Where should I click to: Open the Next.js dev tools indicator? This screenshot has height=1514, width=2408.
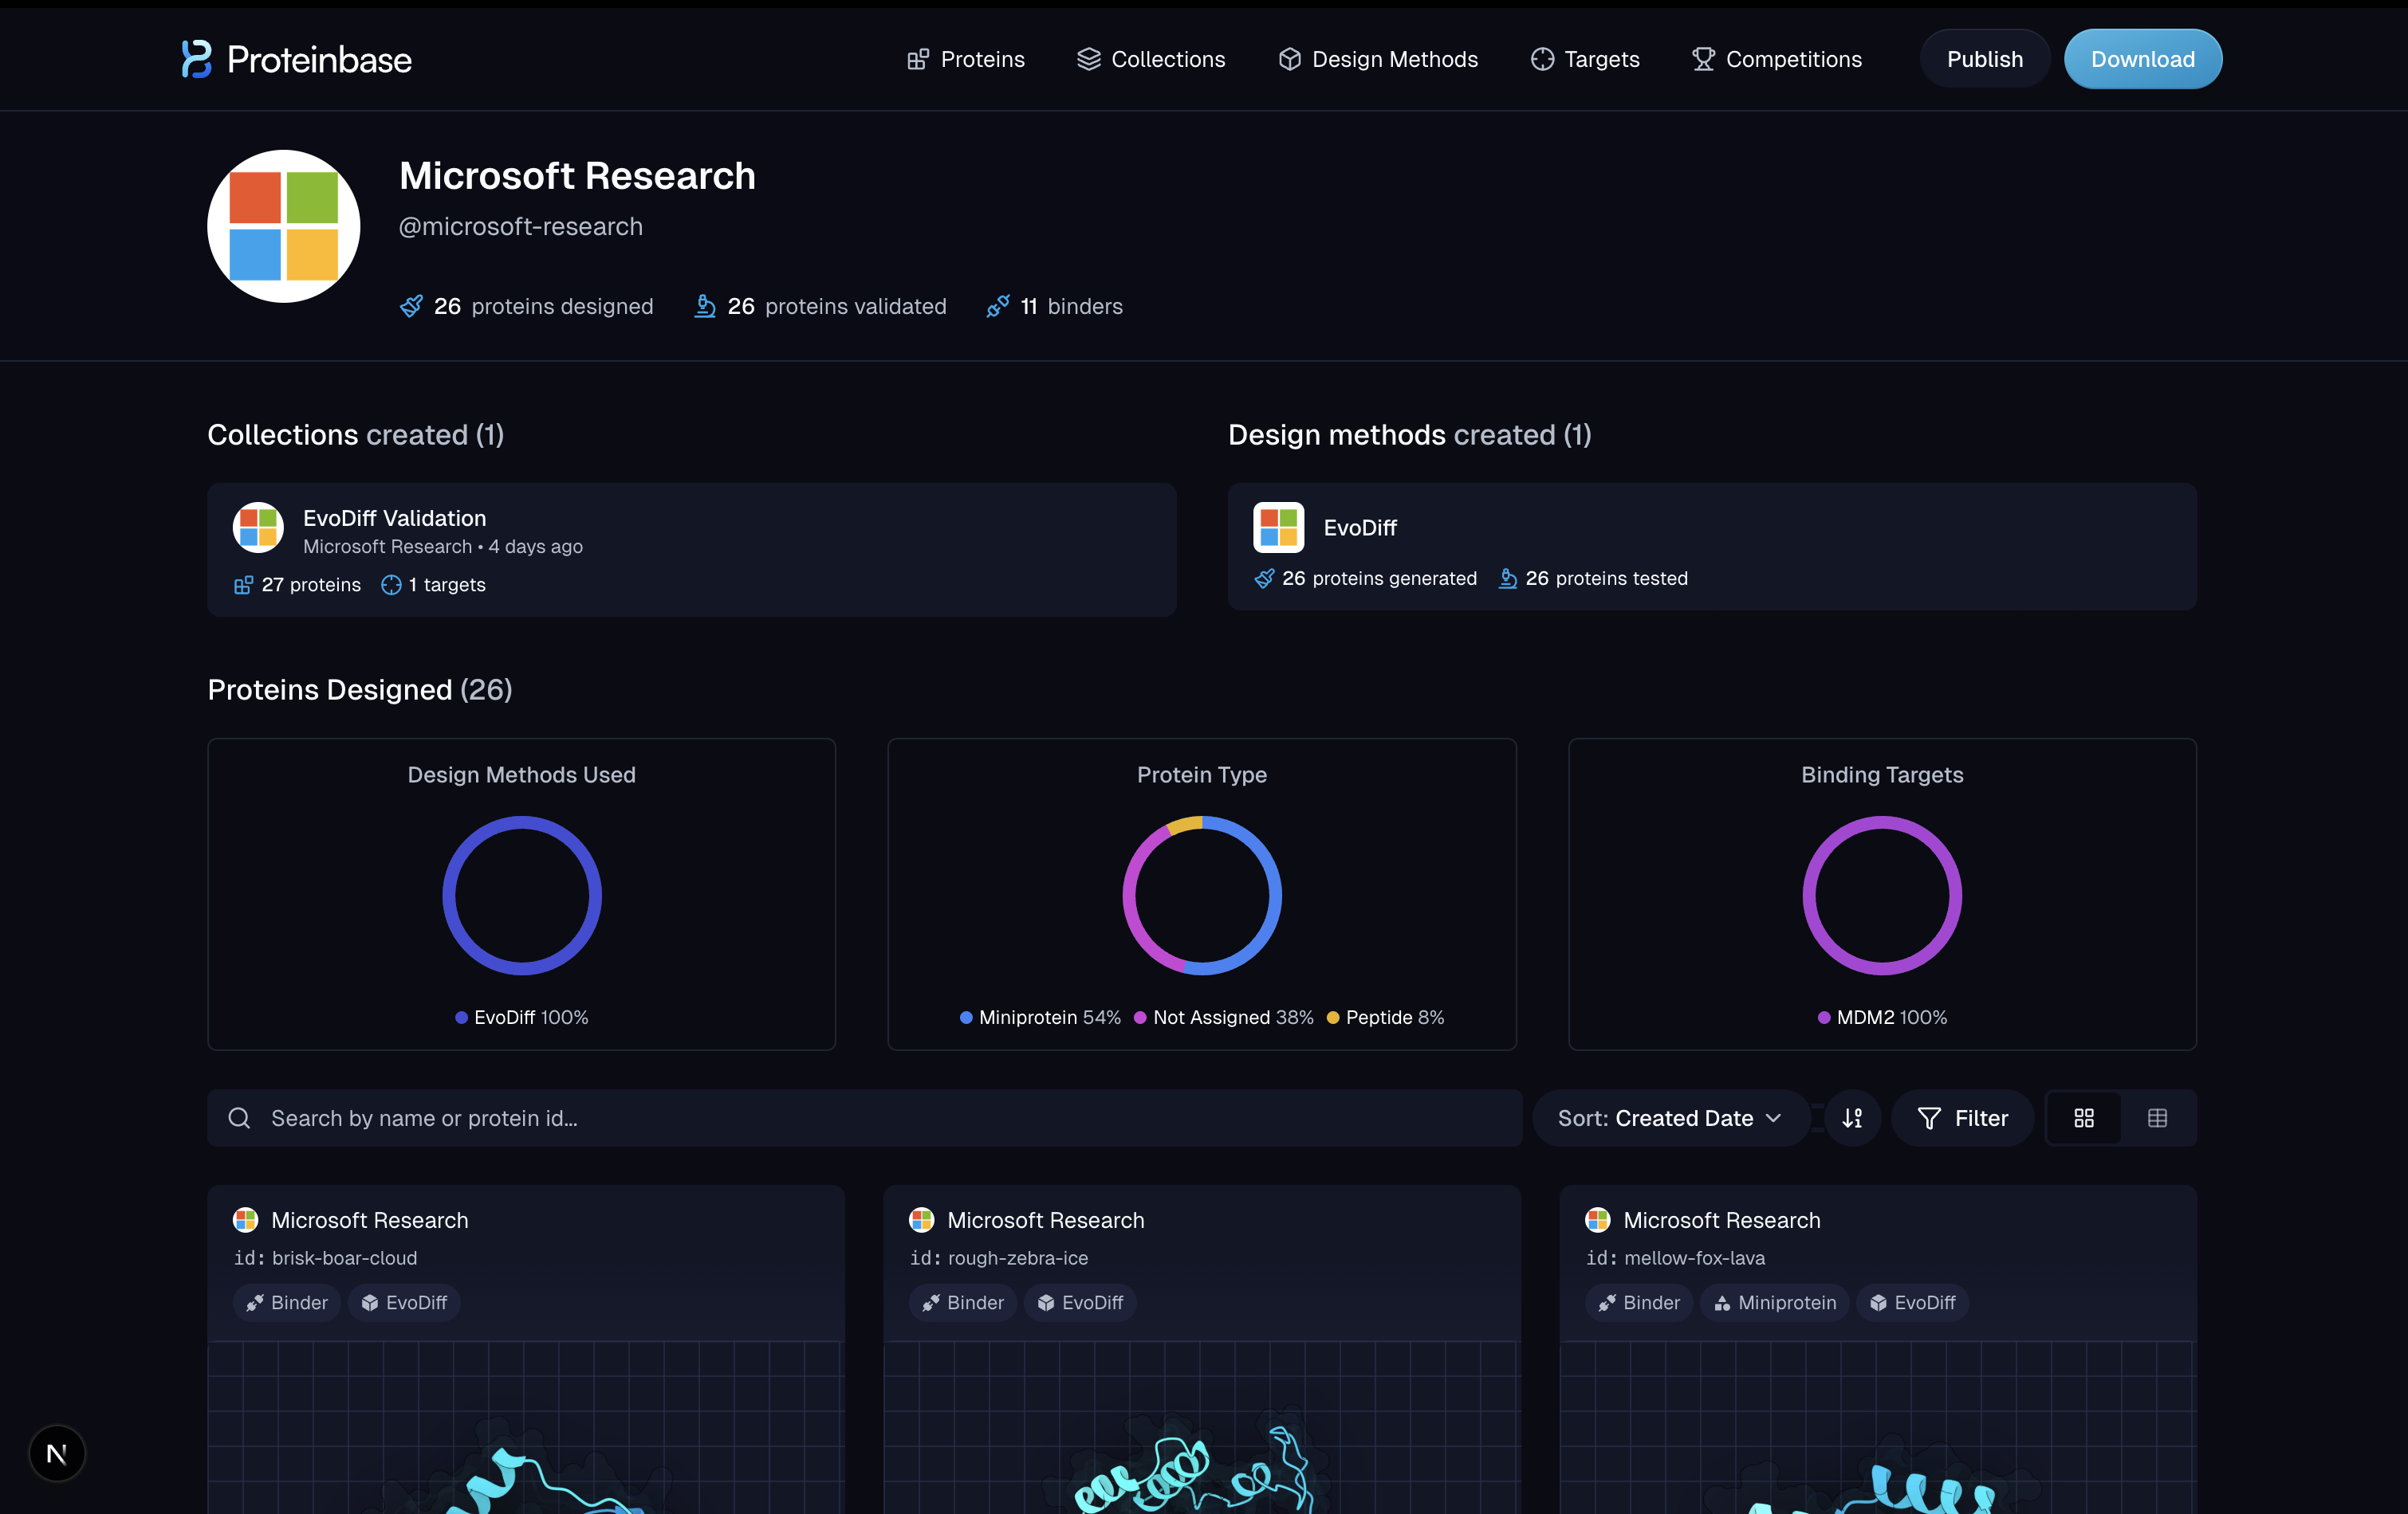point(57,1453)
